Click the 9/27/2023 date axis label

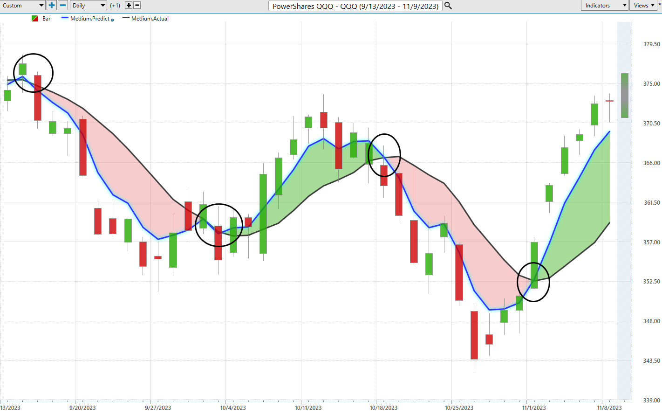point(158,408)
